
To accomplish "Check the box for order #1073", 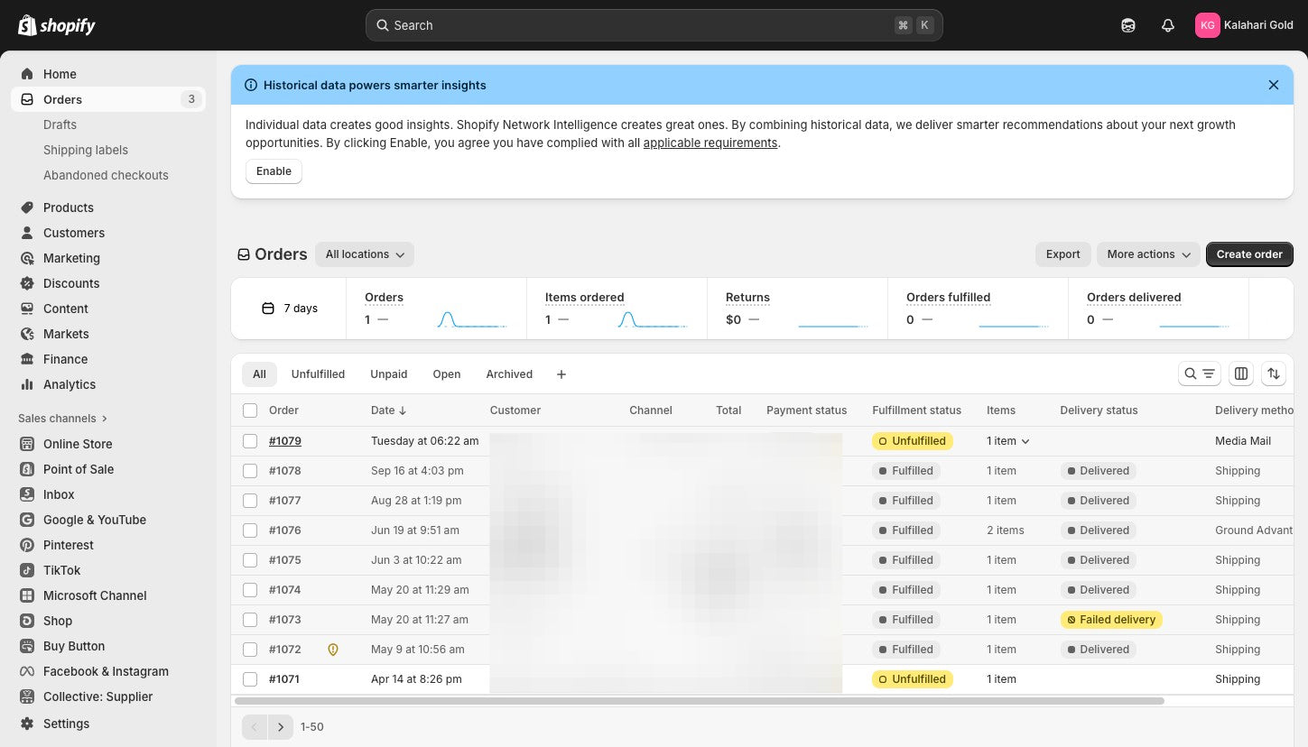I will 250,620.
